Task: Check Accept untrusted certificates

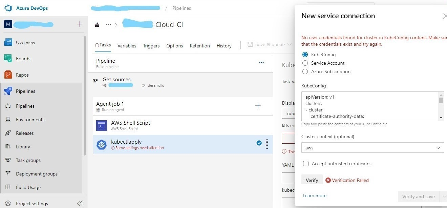Action: (x=306, y=164)
